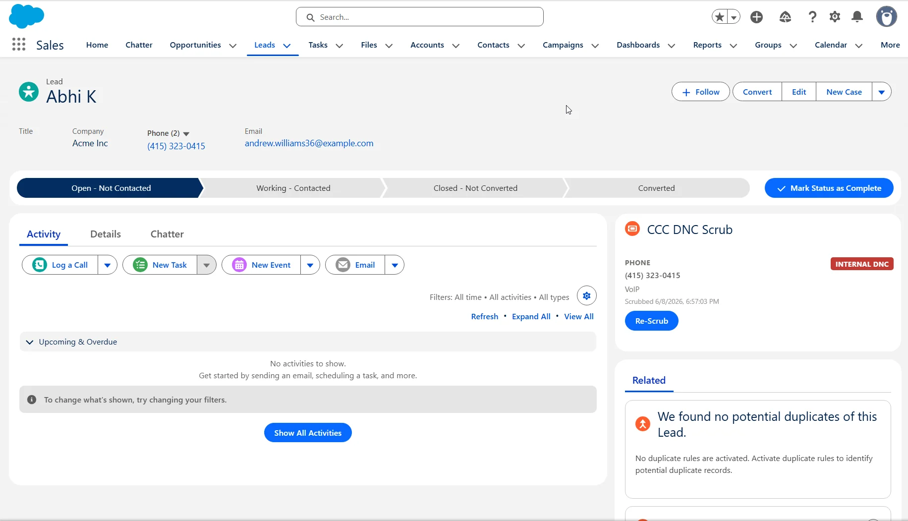Click Mark Status as Complete

click(x=829, y=188)
